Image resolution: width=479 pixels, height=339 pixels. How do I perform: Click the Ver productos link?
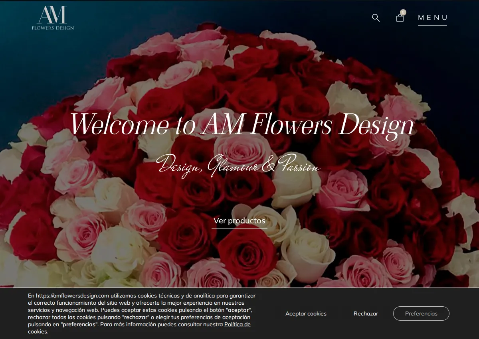(239, 221)
